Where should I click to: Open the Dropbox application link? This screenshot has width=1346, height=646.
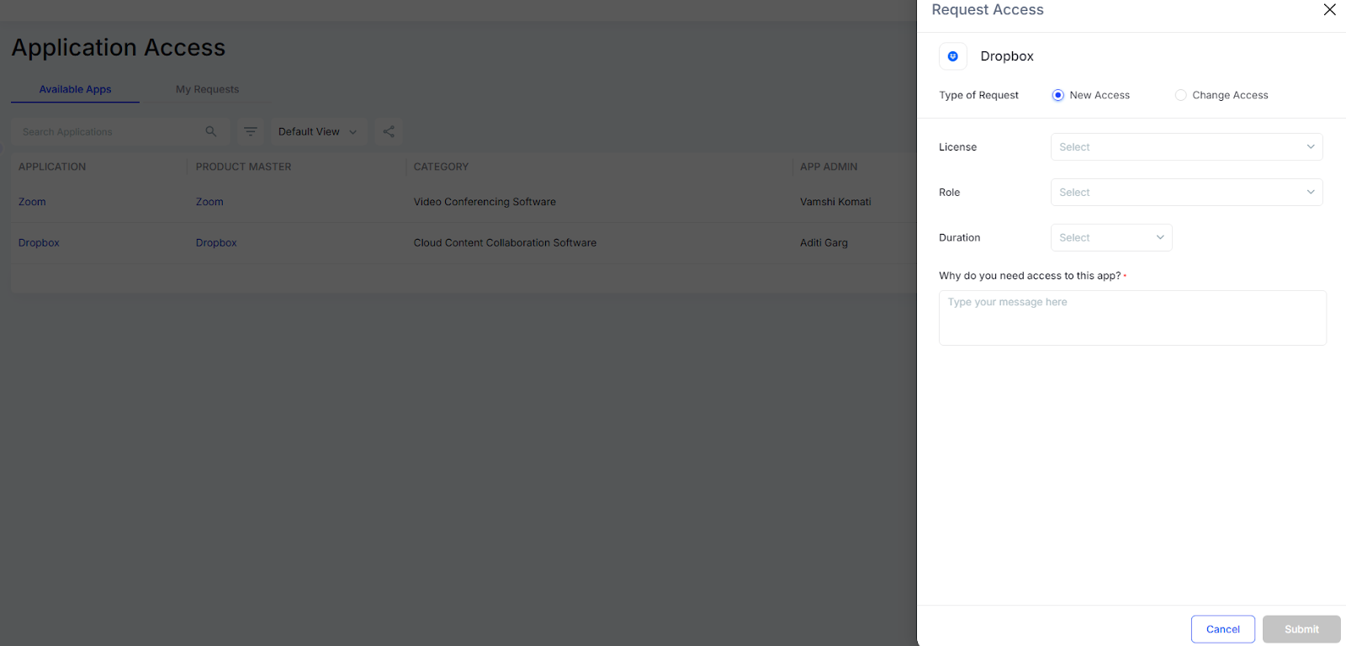[x=39, y=243]
